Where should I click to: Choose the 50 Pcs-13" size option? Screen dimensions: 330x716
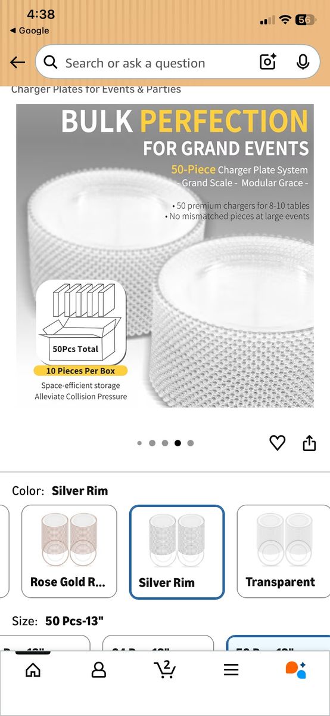278,643
